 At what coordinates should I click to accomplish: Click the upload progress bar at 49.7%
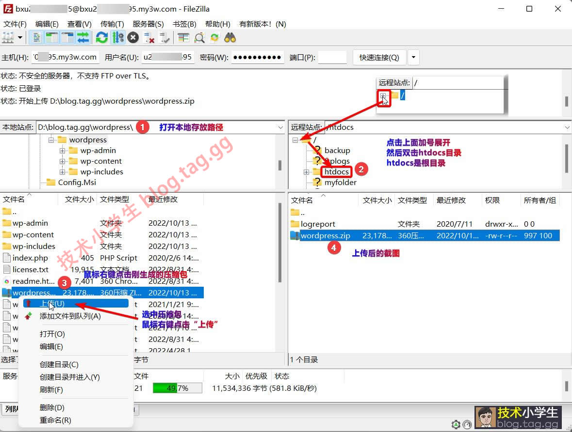pyautogui.click(x=177, y=388)
